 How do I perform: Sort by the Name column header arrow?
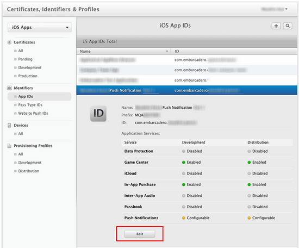point(167,51)
